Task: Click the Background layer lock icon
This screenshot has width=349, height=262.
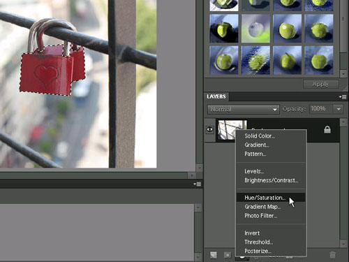Action: (327, 130)
